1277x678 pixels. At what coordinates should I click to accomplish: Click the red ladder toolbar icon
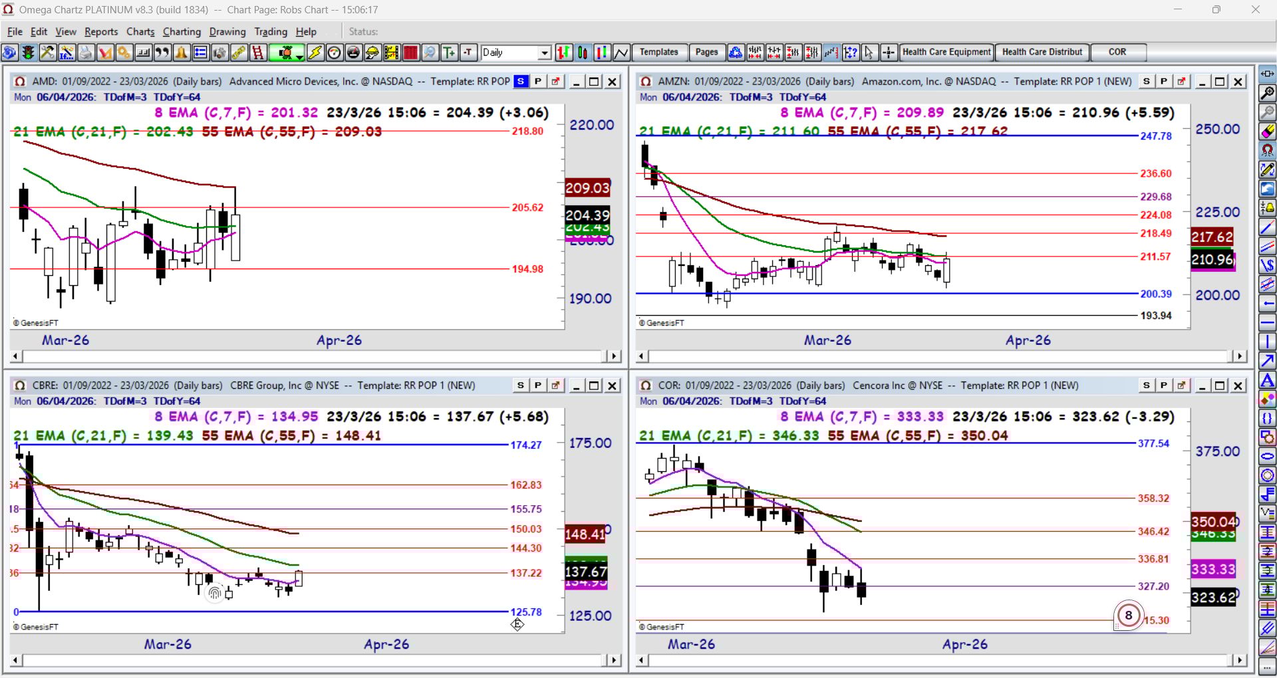pos(258,53)
